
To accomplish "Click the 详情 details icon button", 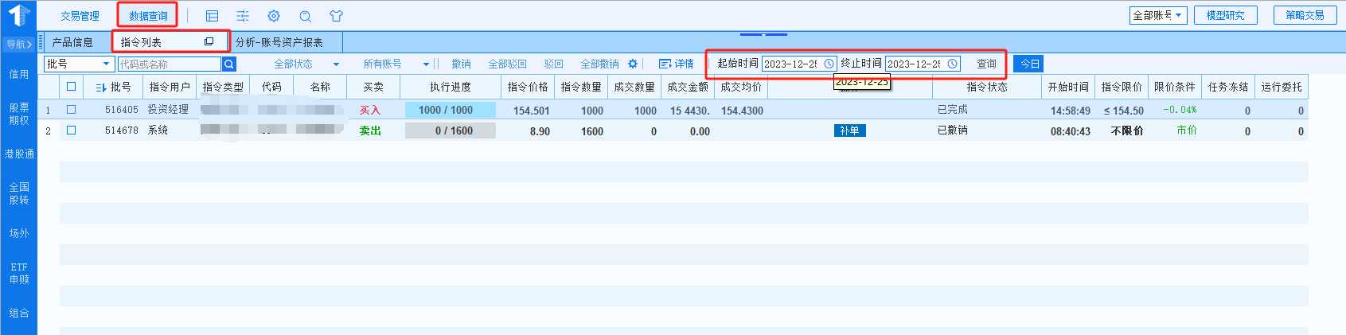I will point(676,64).
